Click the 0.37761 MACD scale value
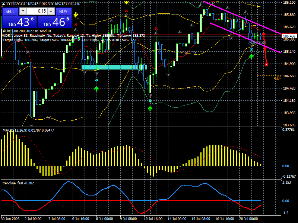 [x=288, y=130]
